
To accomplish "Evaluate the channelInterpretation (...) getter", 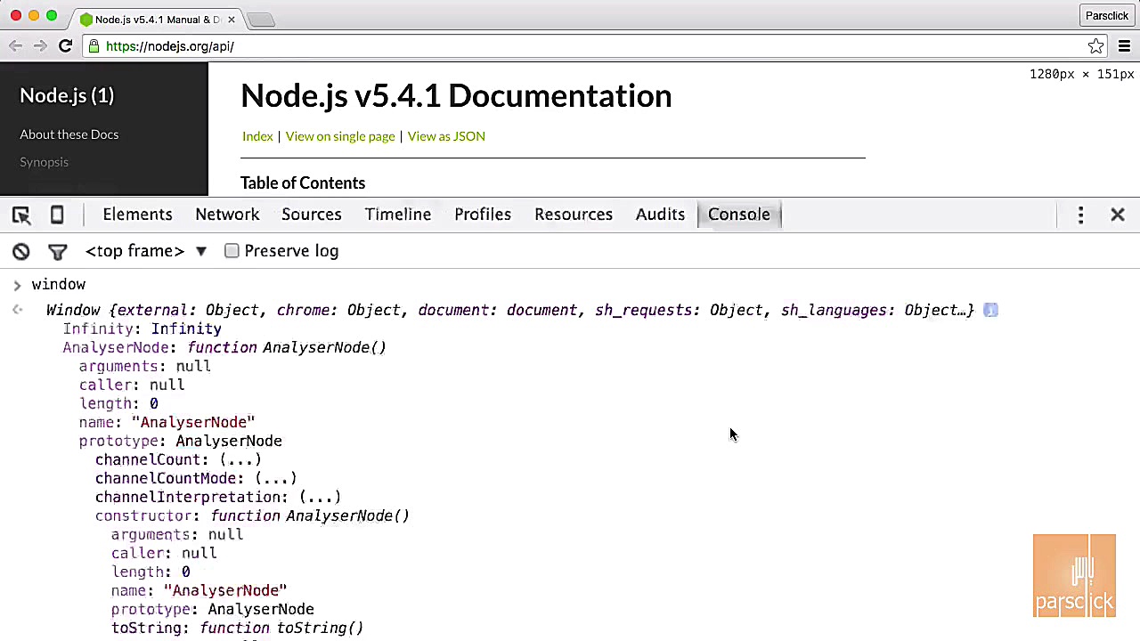I will click(x=320, y=497).
